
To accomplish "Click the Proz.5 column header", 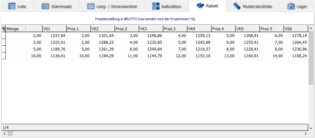I will click(x=272, y=29).
